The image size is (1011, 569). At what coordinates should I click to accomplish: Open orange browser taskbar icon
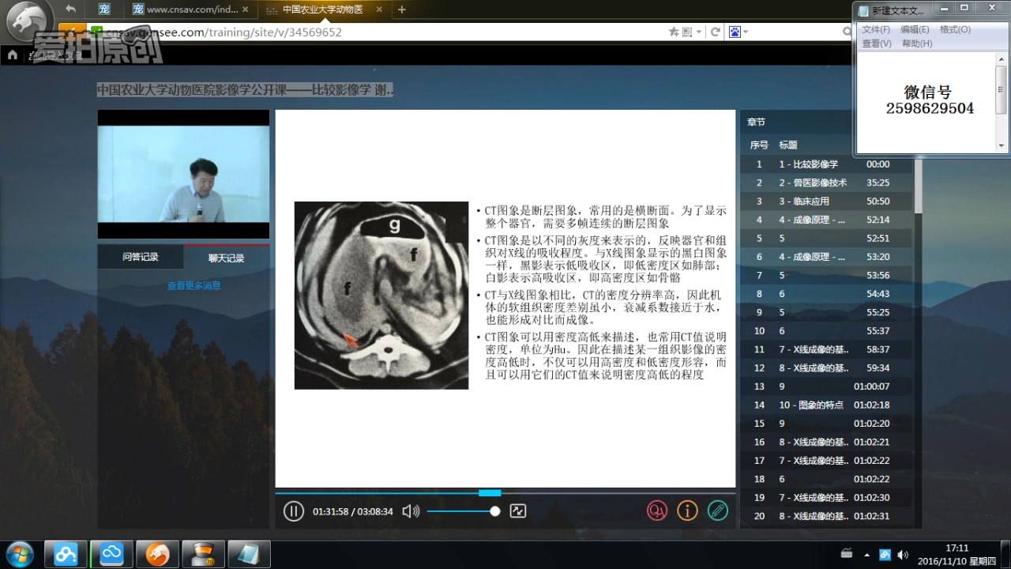157,554
